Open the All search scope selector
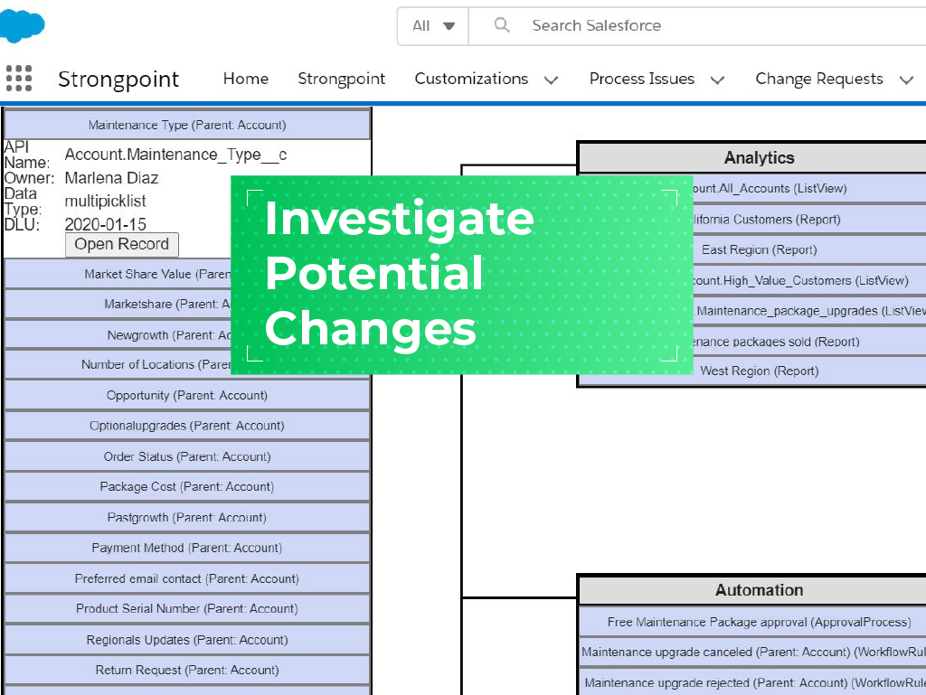Viewport: 926px width, 695px height. (431, 25)
